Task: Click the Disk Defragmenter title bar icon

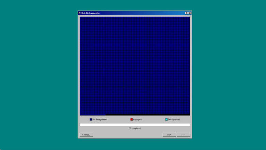Action: click(x=80, y=13)
